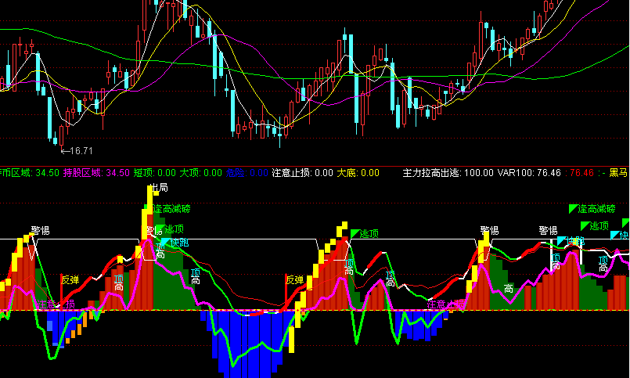Select the red 76.46 value
Image resolution: width=630 pixels, height=378 pixels.
click(581, 173)
